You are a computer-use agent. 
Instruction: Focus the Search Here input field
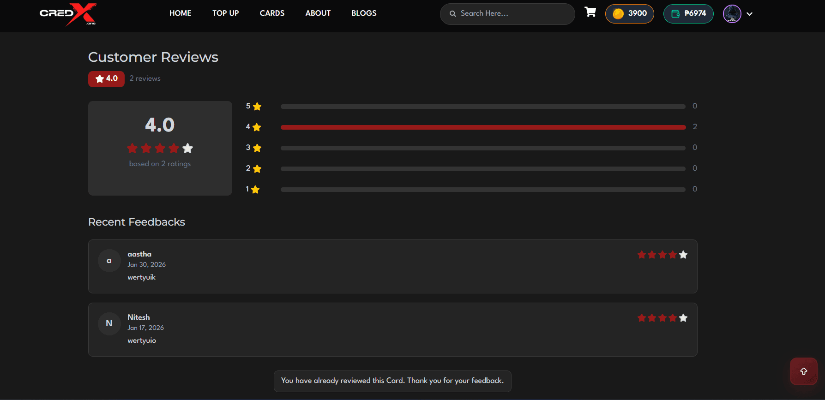(512, 14)
